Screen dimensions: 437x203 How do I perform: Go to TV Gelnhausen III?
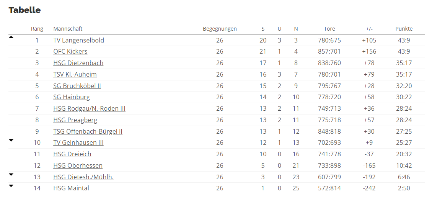pos(78,143)
